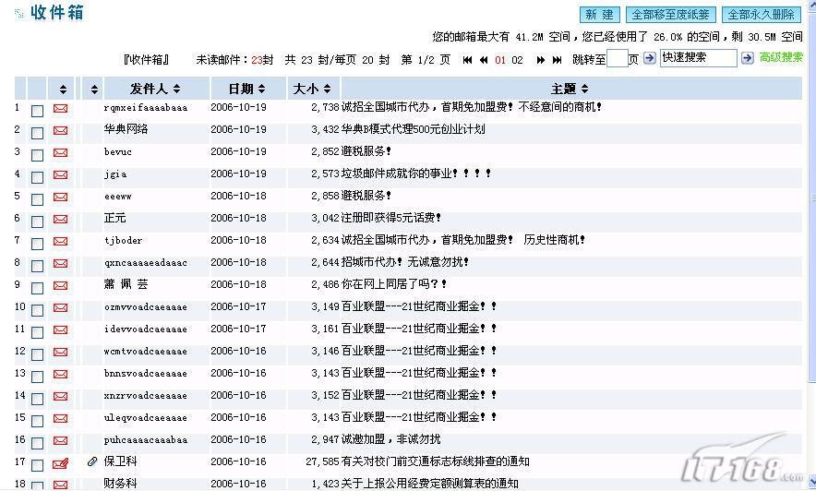816x491 pixels.
Task: Click the unread envelope icon for sender bevuc
Action: 61,152
